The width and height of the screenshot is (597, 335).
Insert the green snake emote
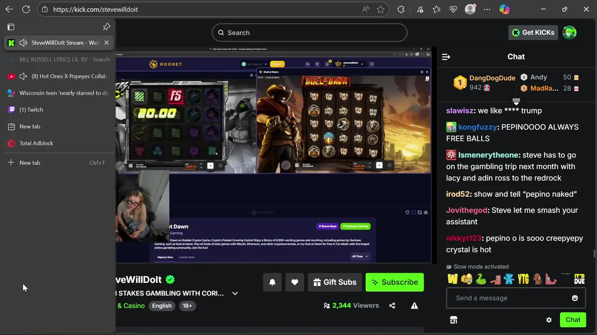(480, 279)
